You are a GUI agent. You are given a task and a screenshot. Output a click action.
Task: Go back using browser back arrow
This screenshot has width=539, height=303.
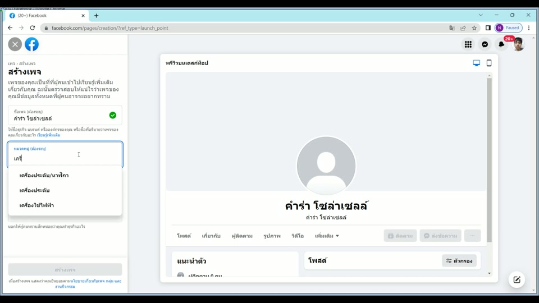click(x=10, y=28)
